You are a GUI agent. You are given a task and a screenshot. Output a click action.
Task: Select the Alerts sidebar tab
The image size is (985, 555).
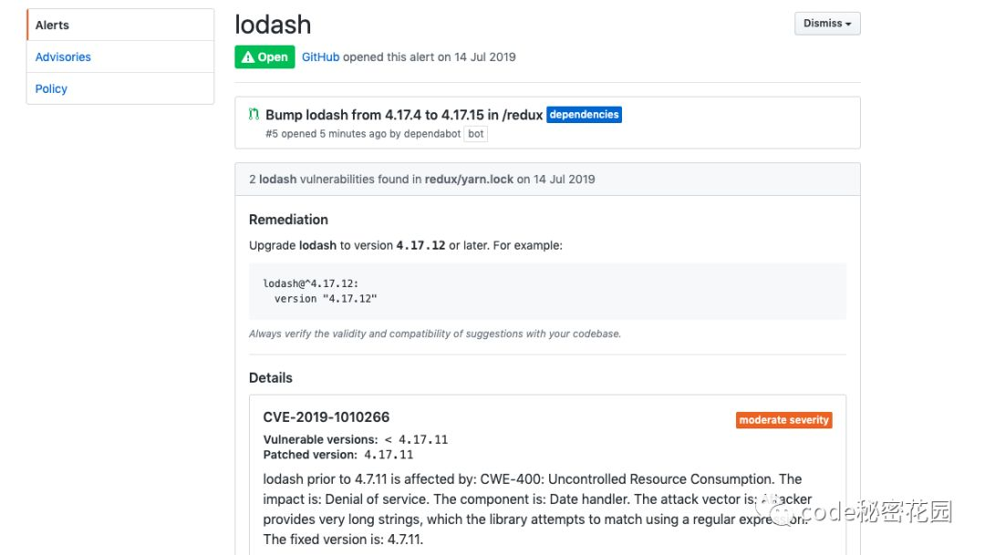(x=52, y=25)
